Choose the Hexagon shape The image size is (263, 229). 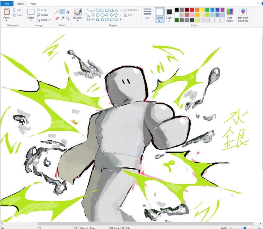(102, 15)
